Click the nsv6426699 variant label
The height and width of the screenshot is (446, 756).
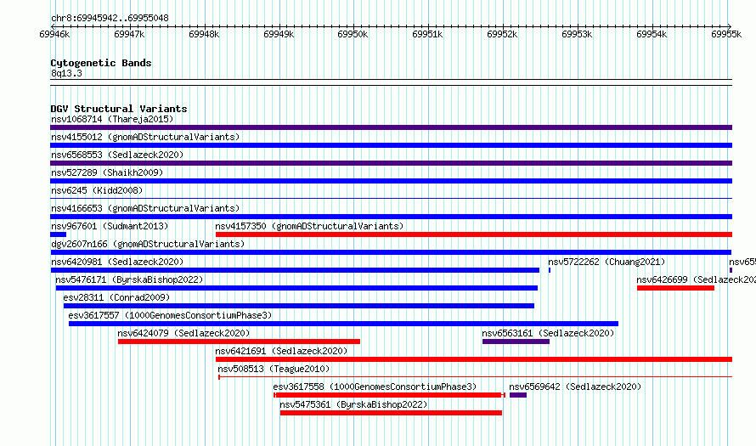(x=697, y=279)
